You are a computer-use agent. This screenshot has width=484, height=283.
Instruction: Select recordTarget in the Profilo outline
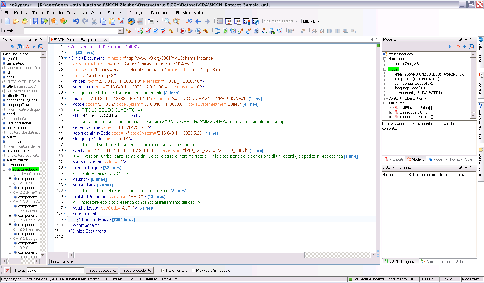tap(18, 128)
